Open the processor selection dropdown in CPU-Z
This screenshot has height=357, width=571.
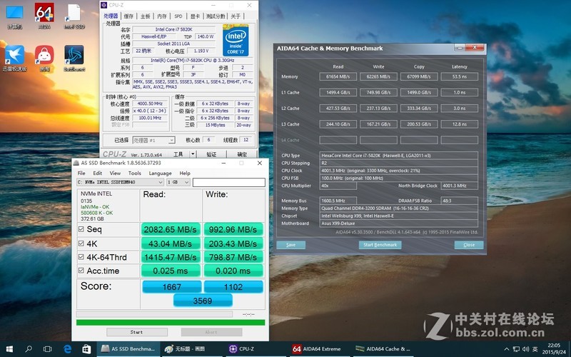153,140
